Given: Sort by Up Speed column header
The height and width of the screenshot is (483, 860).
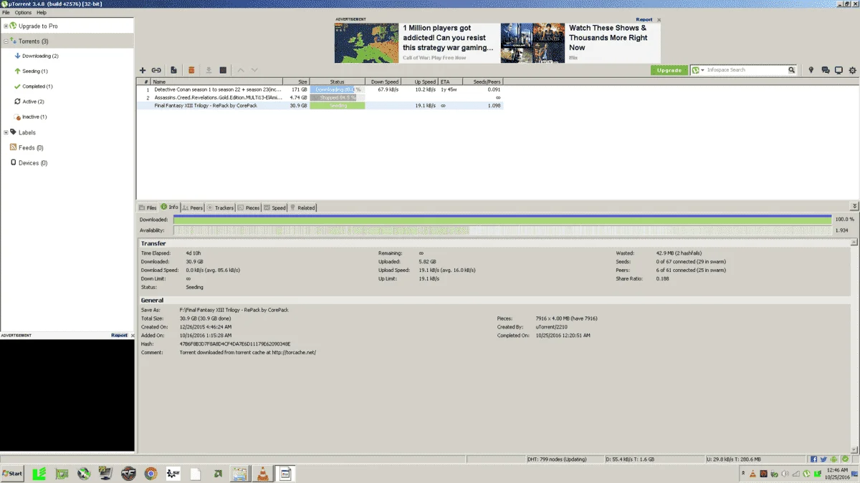Looking at the screenshot, I should coord(420,82).
